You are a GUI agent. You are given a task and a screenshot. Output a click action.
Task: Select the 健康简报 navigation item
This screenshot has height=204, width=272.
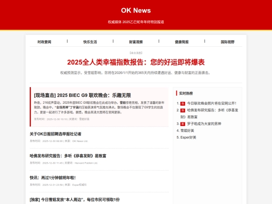[x=182, y=42]
